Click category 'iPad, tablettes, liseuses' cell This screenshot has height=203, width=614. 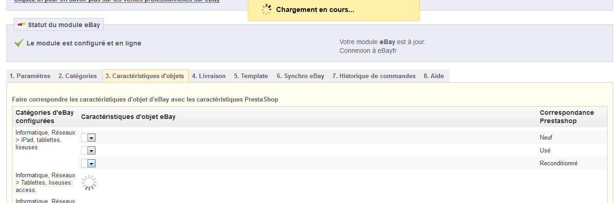click(x=45, y=140)
